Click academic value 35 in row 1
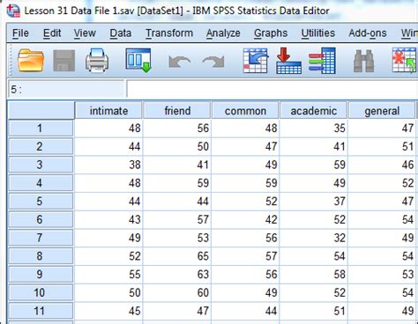This screenshot has height=324, width=418. click(x=314, y=128)
